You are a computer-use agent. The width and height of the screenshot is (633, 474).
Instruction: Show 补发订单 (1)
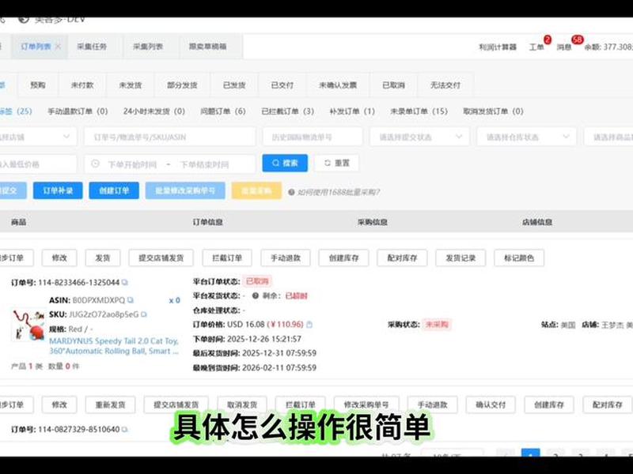[352, 111]
